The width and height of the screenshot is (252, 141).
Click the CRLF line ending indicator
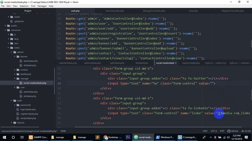point(205,131)
